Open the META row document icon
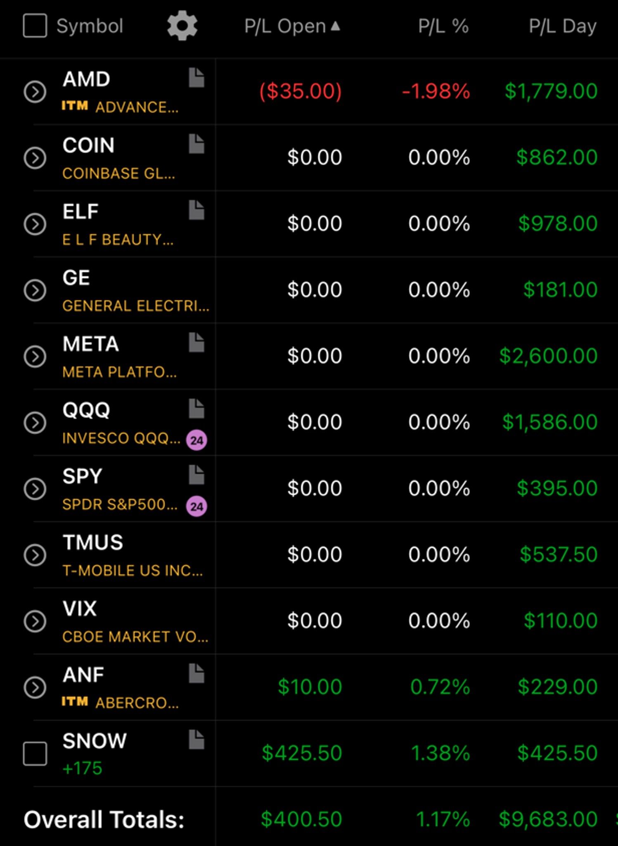 197,342
